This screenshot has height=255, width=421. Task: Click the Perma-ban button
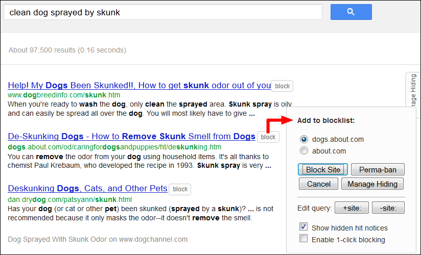(378, 169)
